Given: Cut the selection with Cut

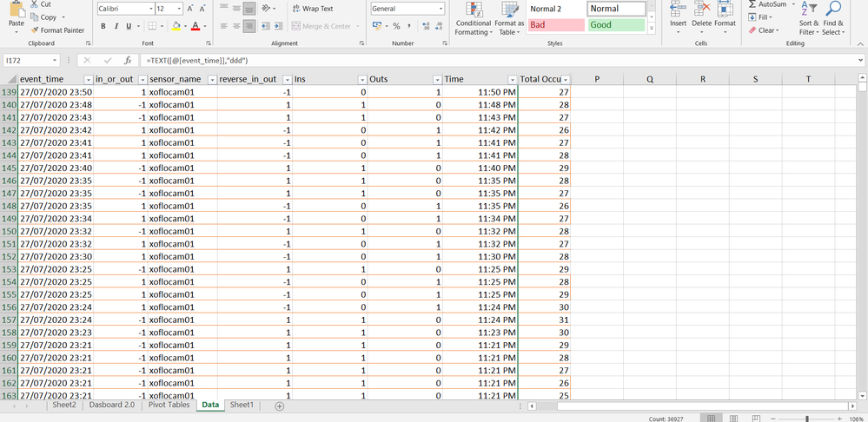Looking at the screenshot, I should coord(41,3).
